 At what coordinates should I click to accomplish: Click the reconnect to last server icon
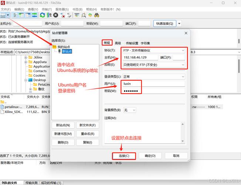click(69, 15)
